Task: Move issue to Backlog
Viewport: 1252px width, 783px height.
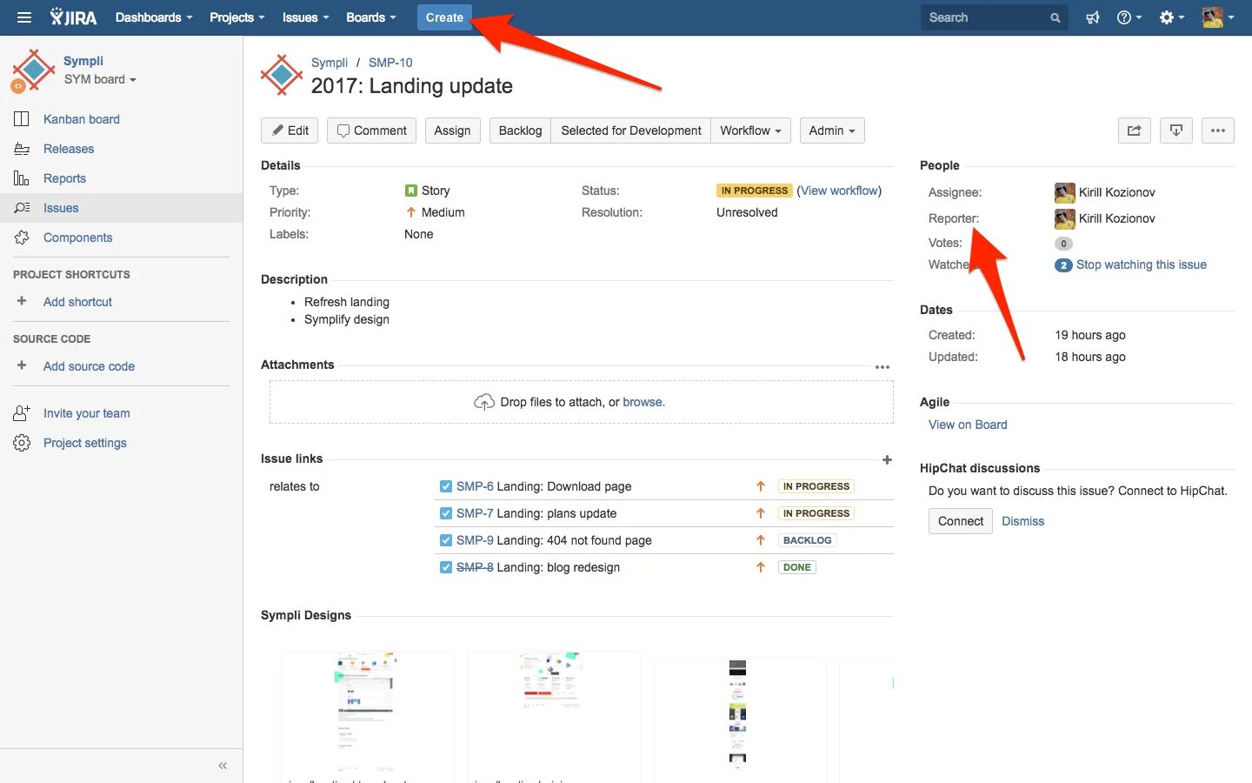Action: (x=520, y=130)
